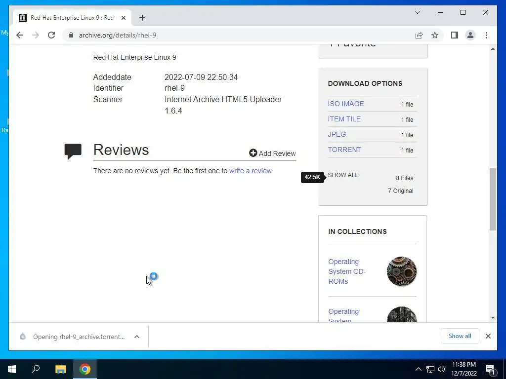Screen dimensions: 506x379
Task: Close the Red Hat Enterprise Linux 9 tab
Action: coord(123,18)
